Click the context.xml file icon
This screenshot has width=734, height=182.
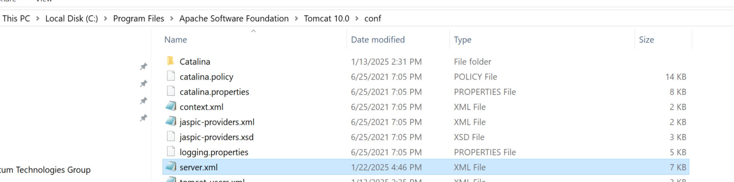click(171, 107)
